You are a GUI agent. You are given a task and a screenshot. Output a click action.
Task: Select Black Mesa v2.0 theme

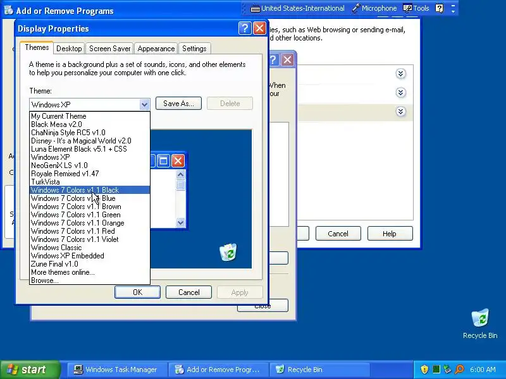90,124
